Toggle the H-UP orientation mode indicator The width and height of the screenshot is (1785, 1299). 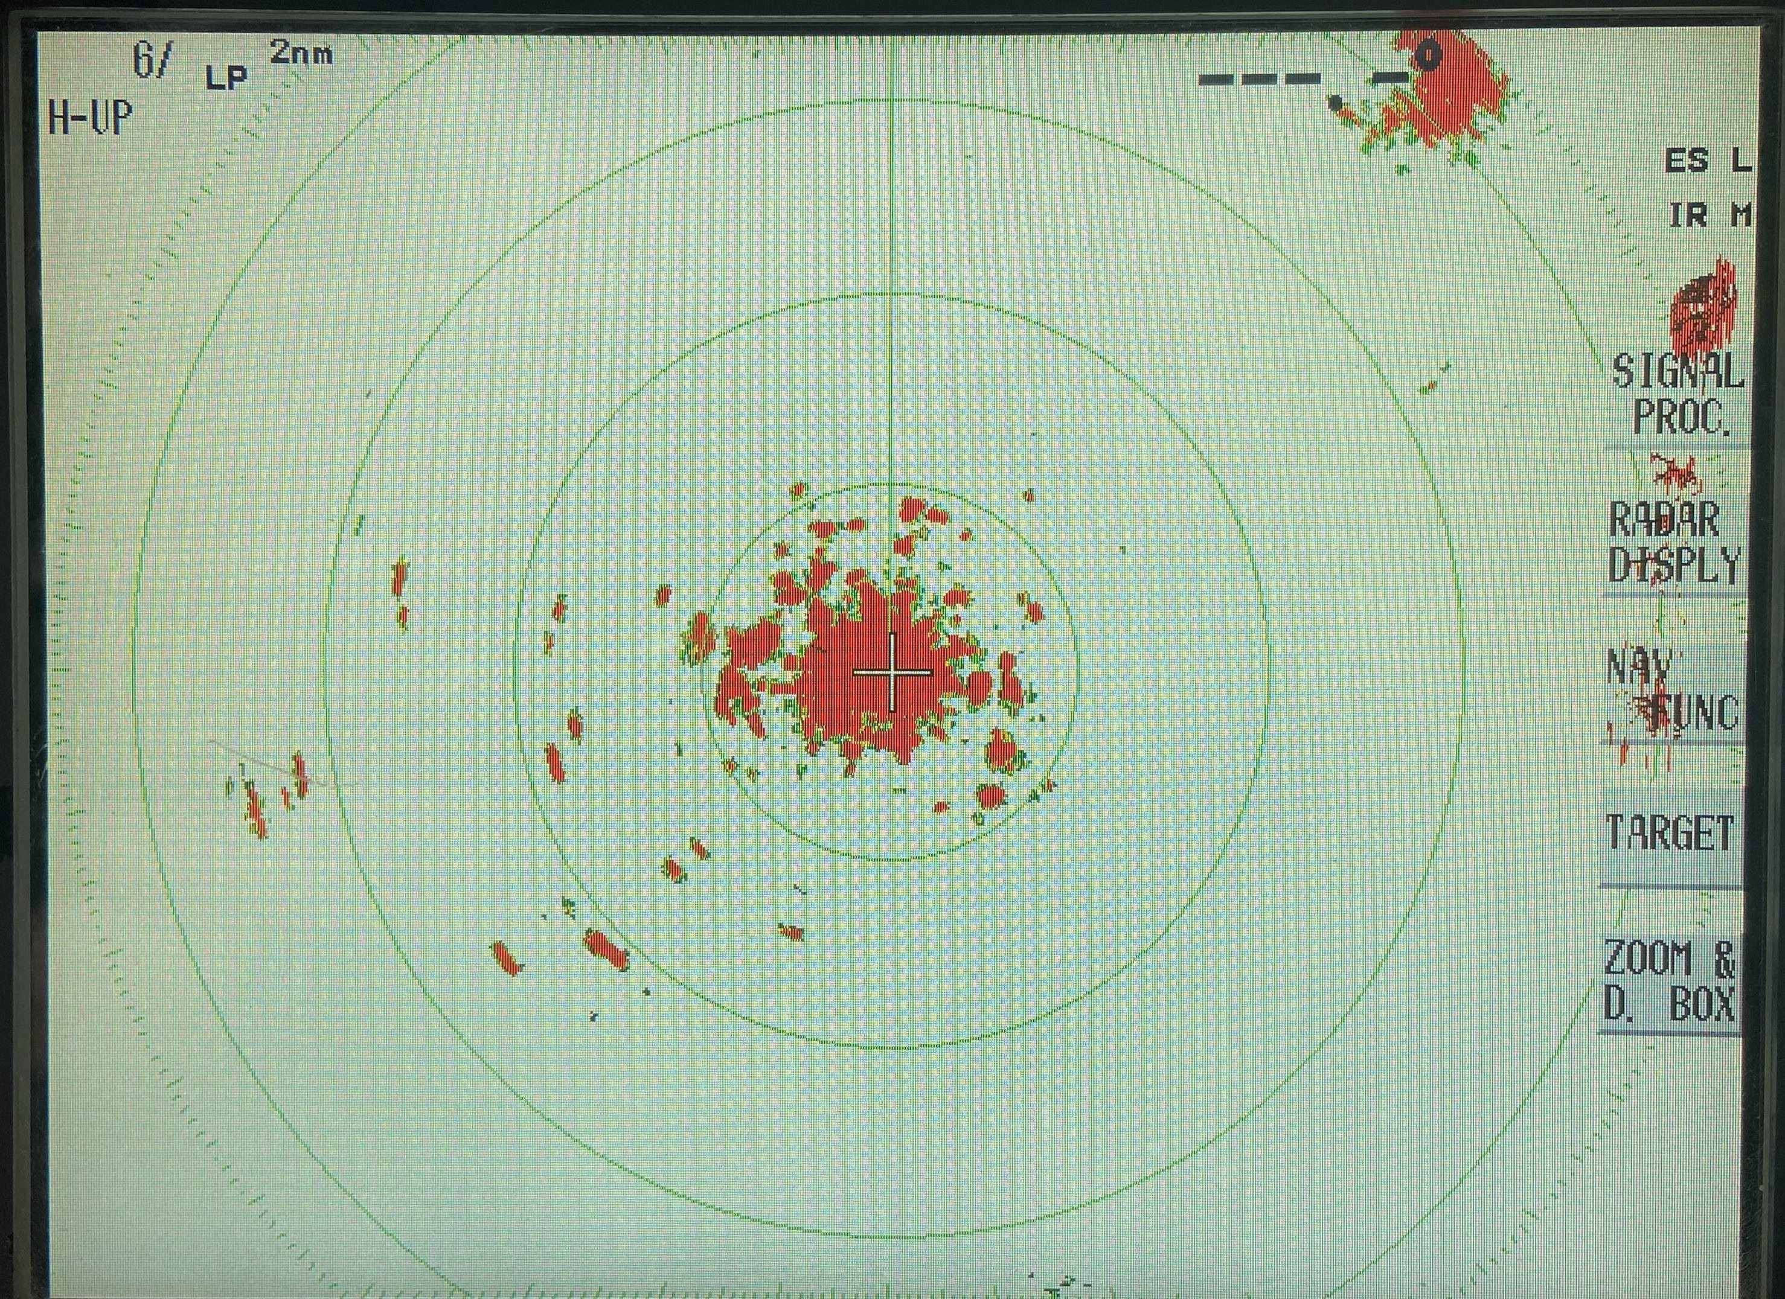[x=90, y=117]
